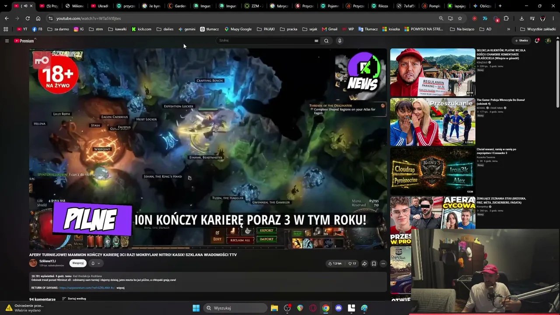Image resolution: width=560 pixels, height=315 pixels.
Task: Open the Sortuj według comment sorting menu
Action: pyautogui.click(x=74, y=299)
